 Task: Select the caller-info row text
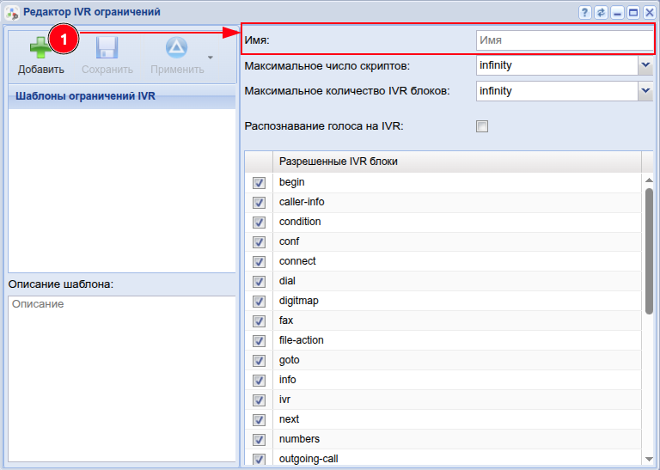(x=302, y=202)
